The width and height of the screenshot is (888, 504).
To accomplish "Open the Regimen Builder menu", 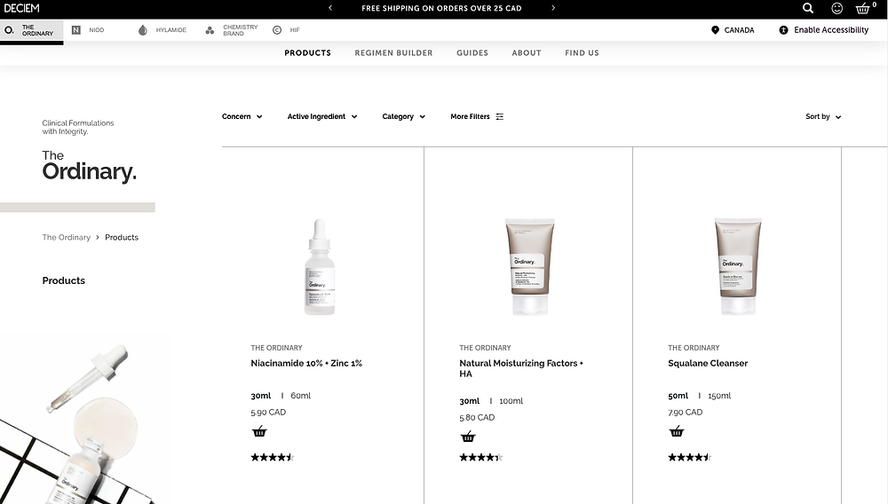I will pos(393,52).
